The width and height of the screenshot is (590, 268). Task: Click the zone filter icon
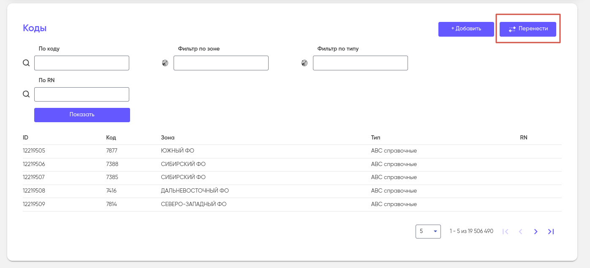pos(165,63)
